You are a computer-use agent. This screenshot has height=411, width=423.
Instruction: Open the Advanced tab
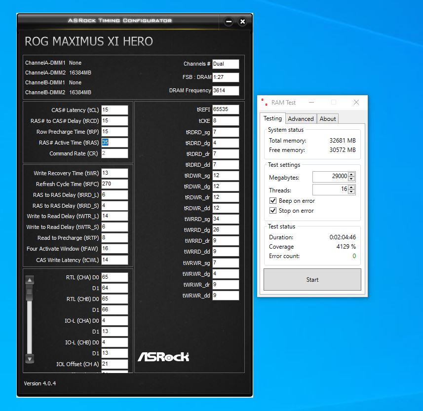(x=301, y=119)
